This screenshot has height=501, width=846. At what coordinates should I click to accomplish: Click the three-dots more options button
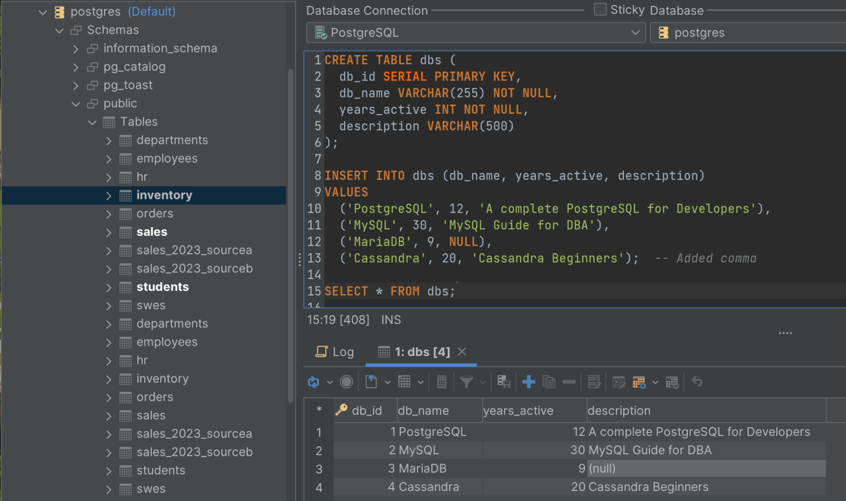click(785, 333)
